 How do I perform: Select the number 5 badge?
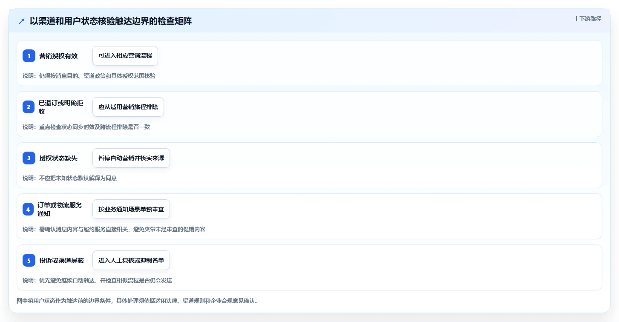pos(29,260)
